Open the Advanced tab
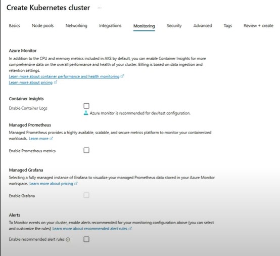Image resolution: width=280 pixels, height=256 pixels. tap(203, 26)
